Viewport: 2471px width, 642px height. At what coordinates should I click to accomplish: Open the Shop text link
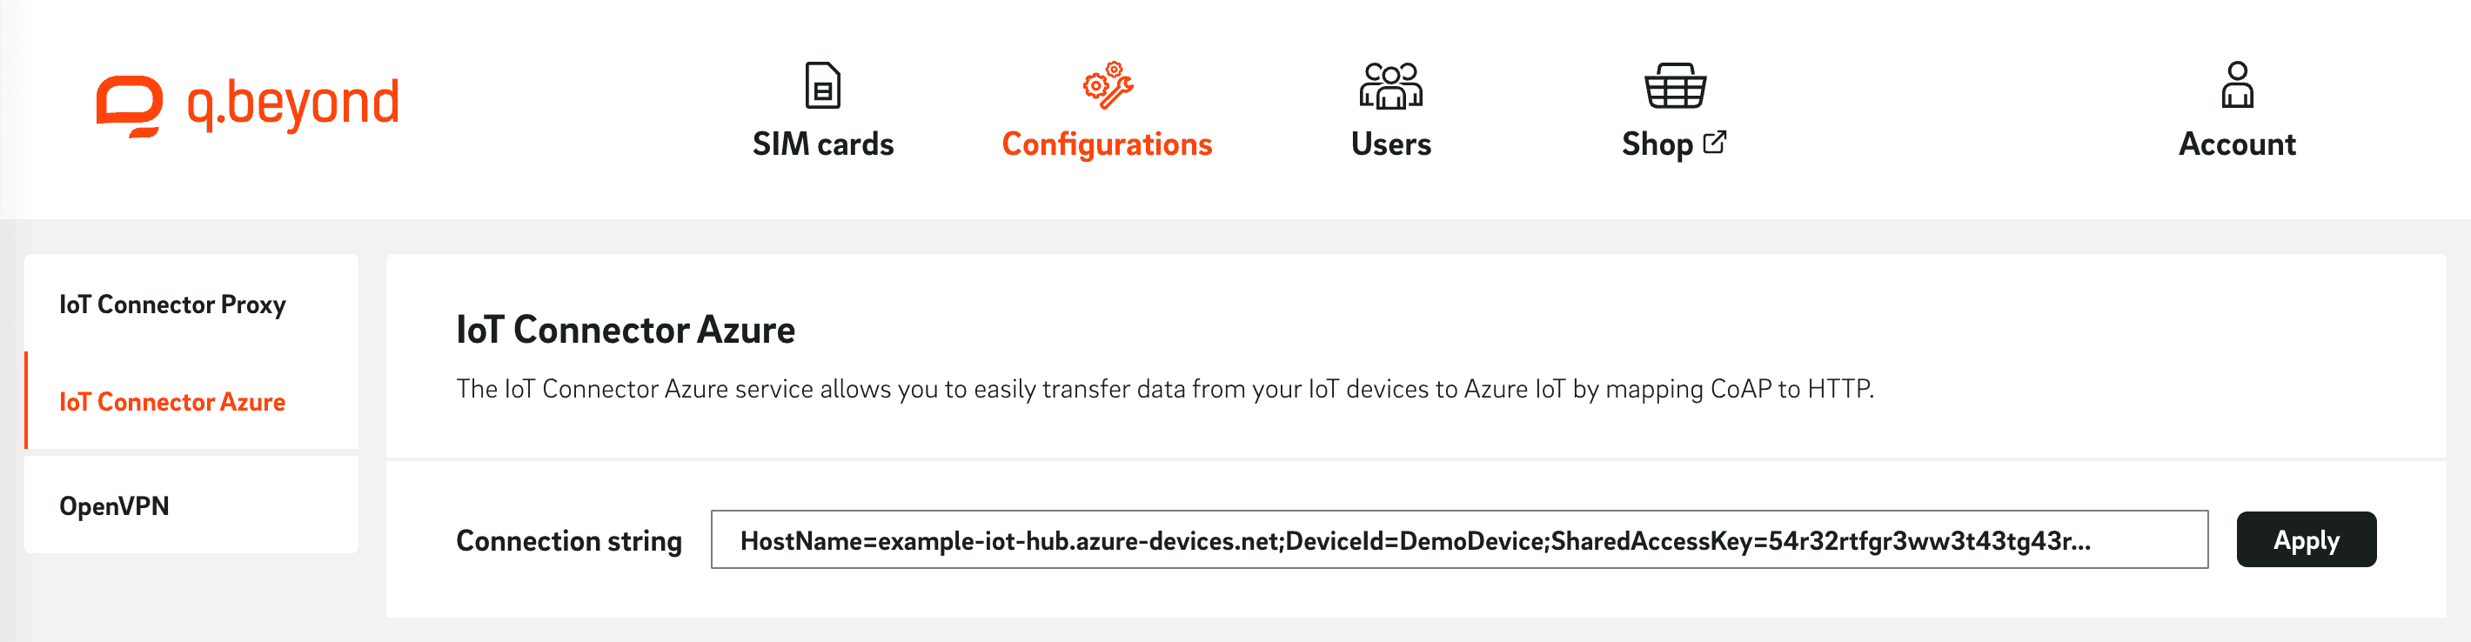(1657, 144)
